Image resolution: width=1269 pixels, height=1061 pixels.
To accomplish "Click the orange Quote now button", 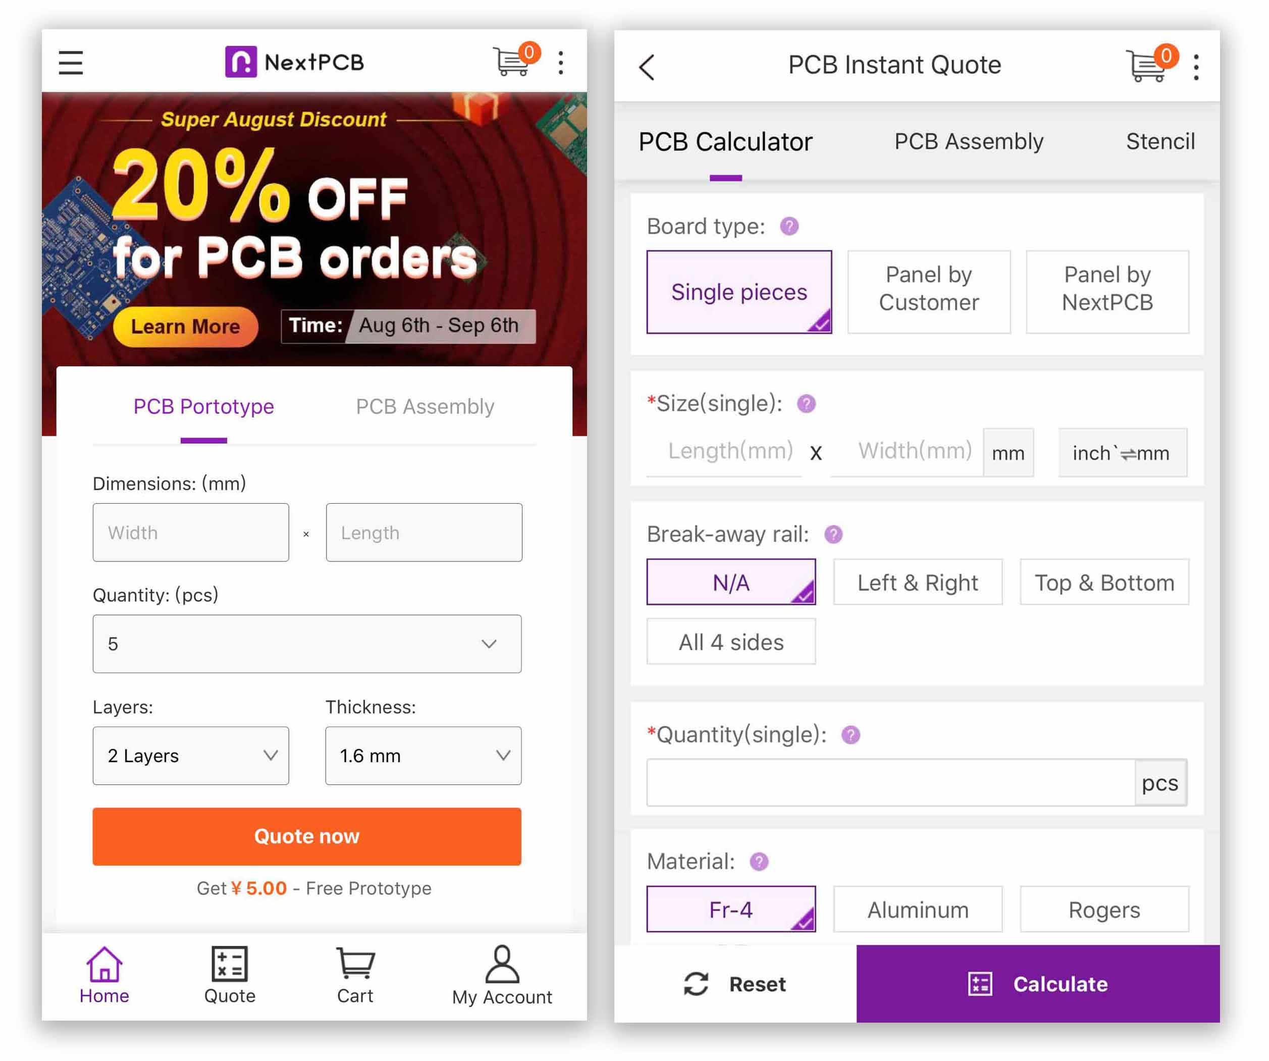I will pyautogui.click(x=307, y=836).
